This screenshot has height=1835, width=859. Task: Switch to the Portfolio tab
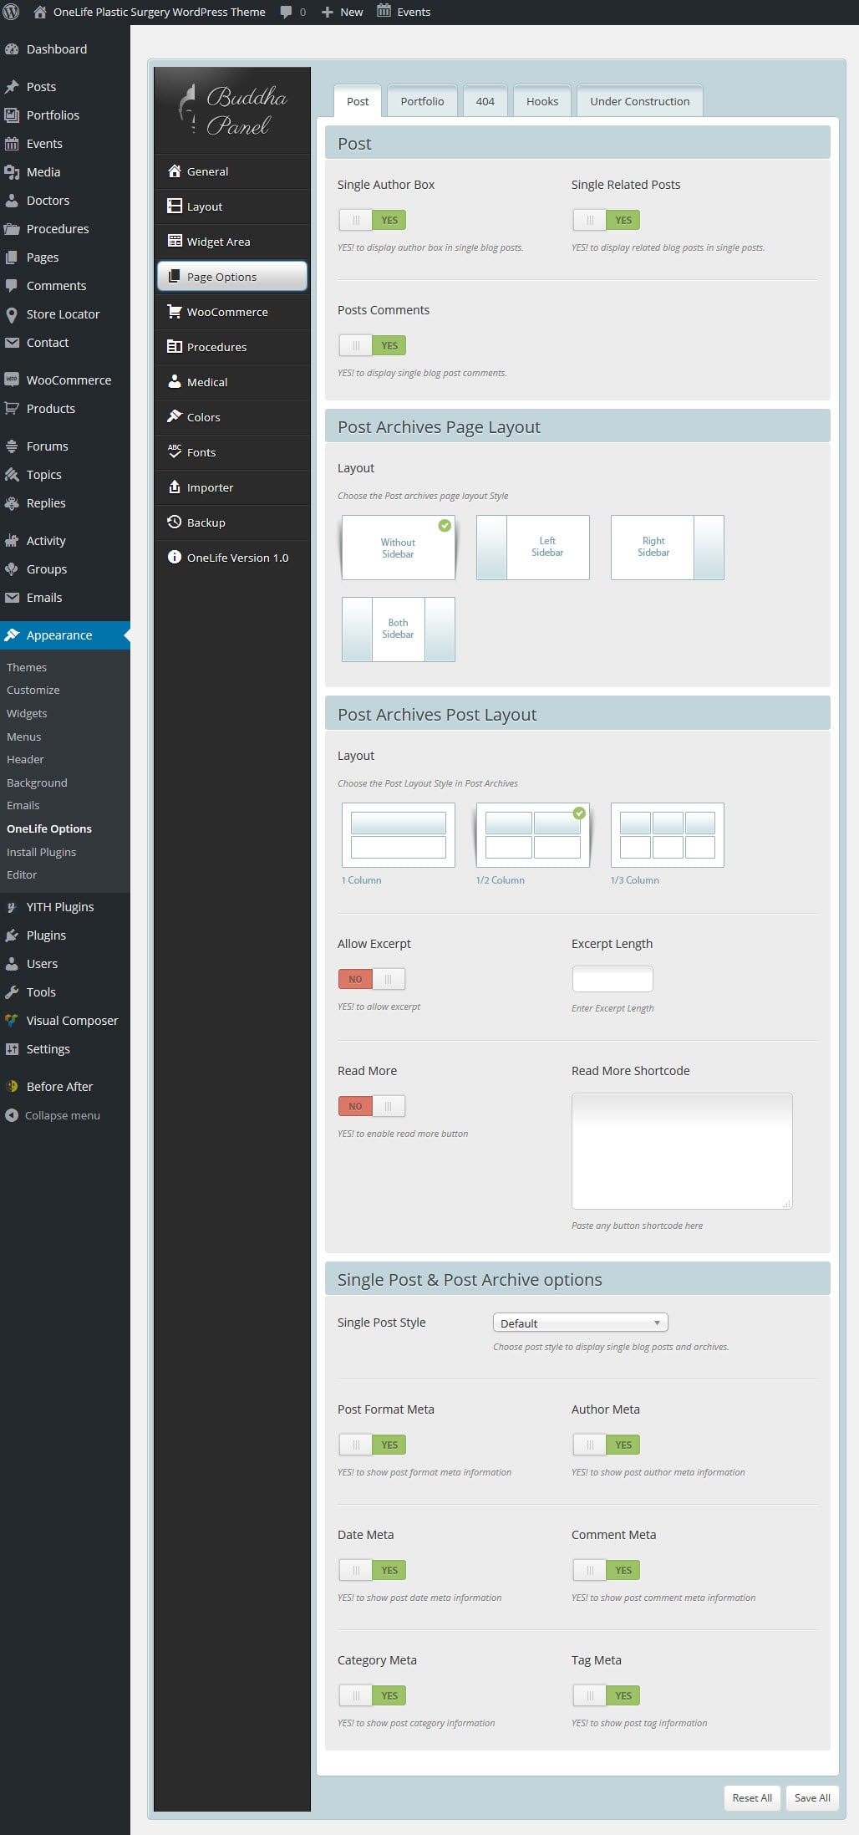pos(422,101)
